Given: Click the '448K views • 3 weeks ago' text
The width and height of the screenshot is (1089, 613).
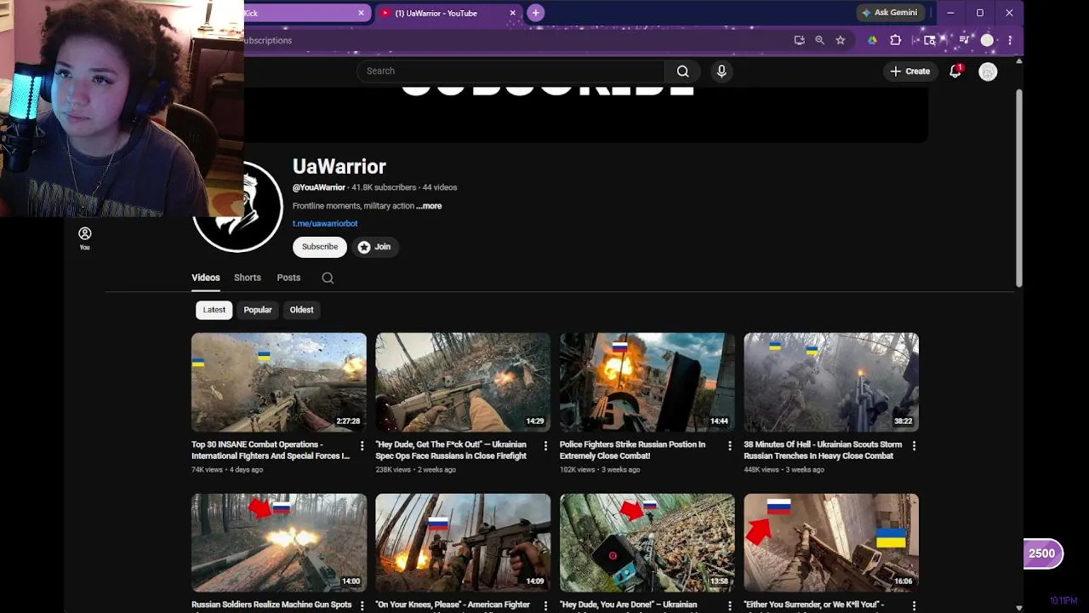Looking at the screenshot, I should pyautogui.click(x=784, y=470).
